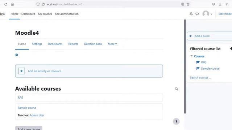This screenshot has height=130, width=232.
Task: Open the RPG course in Available courses
Action: tap(20, 97)
